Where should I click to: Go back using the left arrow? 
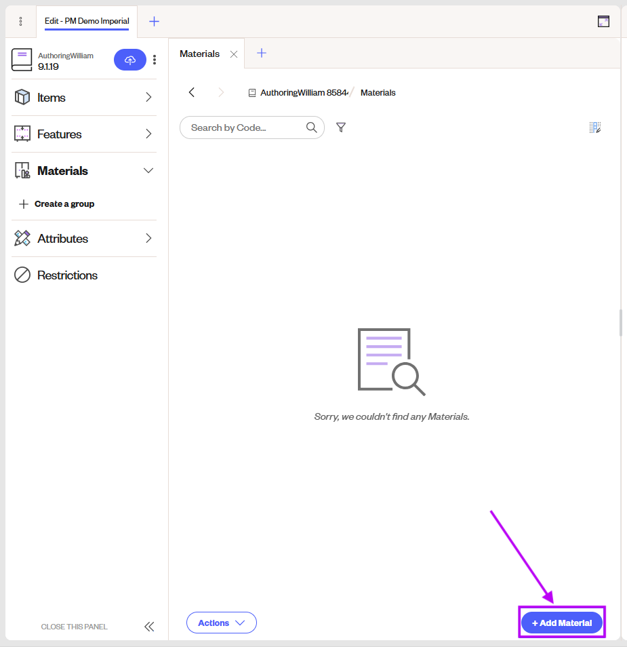(192, 92)
